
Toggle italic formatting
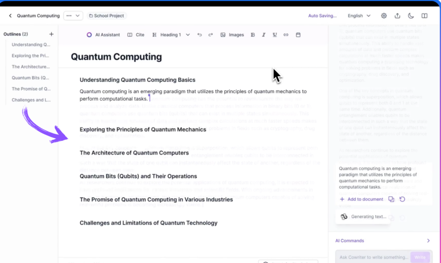(x=264, y=35)
